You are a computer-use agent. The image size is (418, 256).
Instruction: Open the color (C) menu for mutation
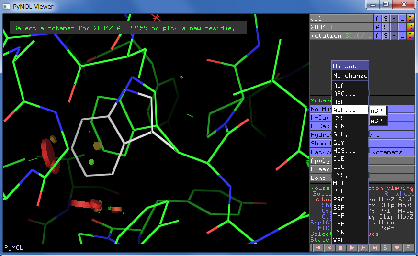[x=410, y=36]
